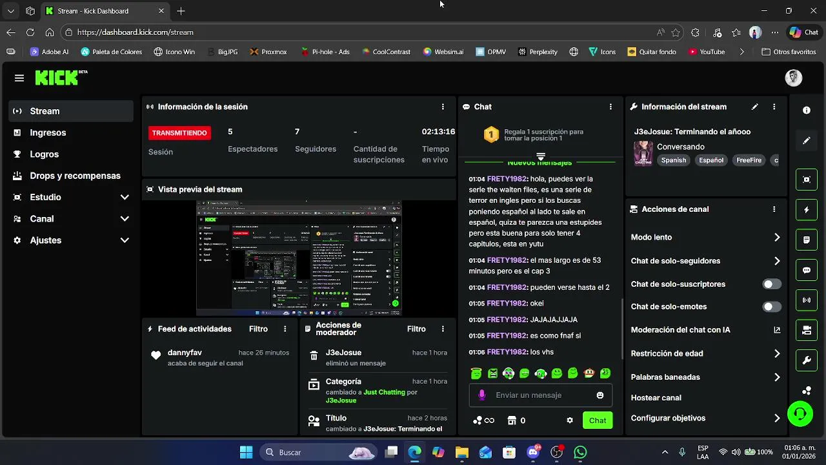Image resolution: width=826 pixels, height=465 pixels.
Task: Open Modo lento settings arrow
Action: [777, 238]
